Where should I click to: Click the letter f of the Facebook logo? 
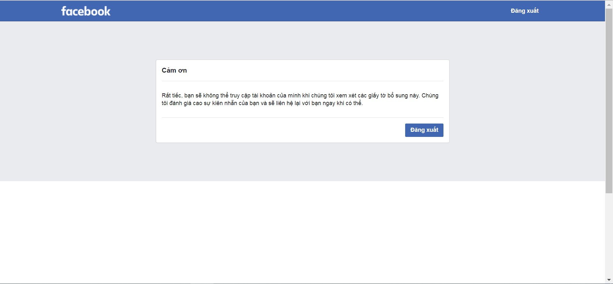click(64, 11)
